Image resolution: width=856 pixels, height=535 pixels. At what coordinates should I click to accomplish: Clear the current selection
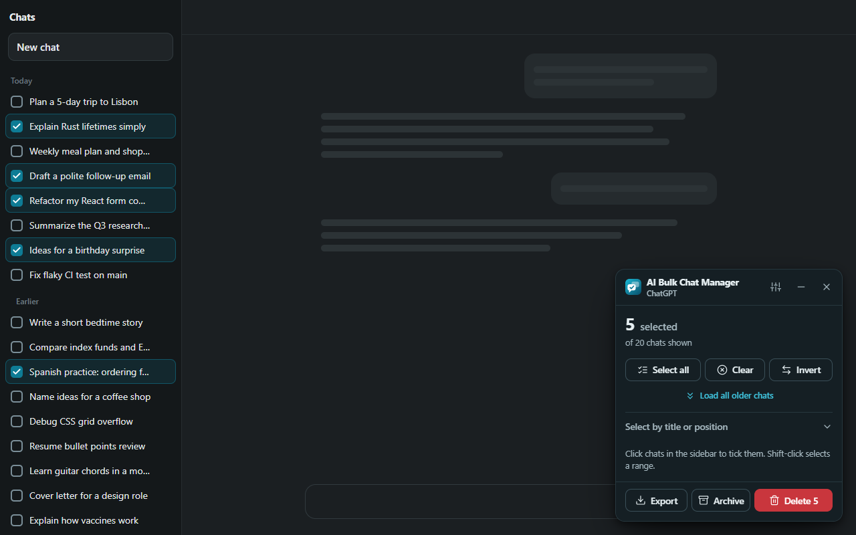tap(735, 370)
